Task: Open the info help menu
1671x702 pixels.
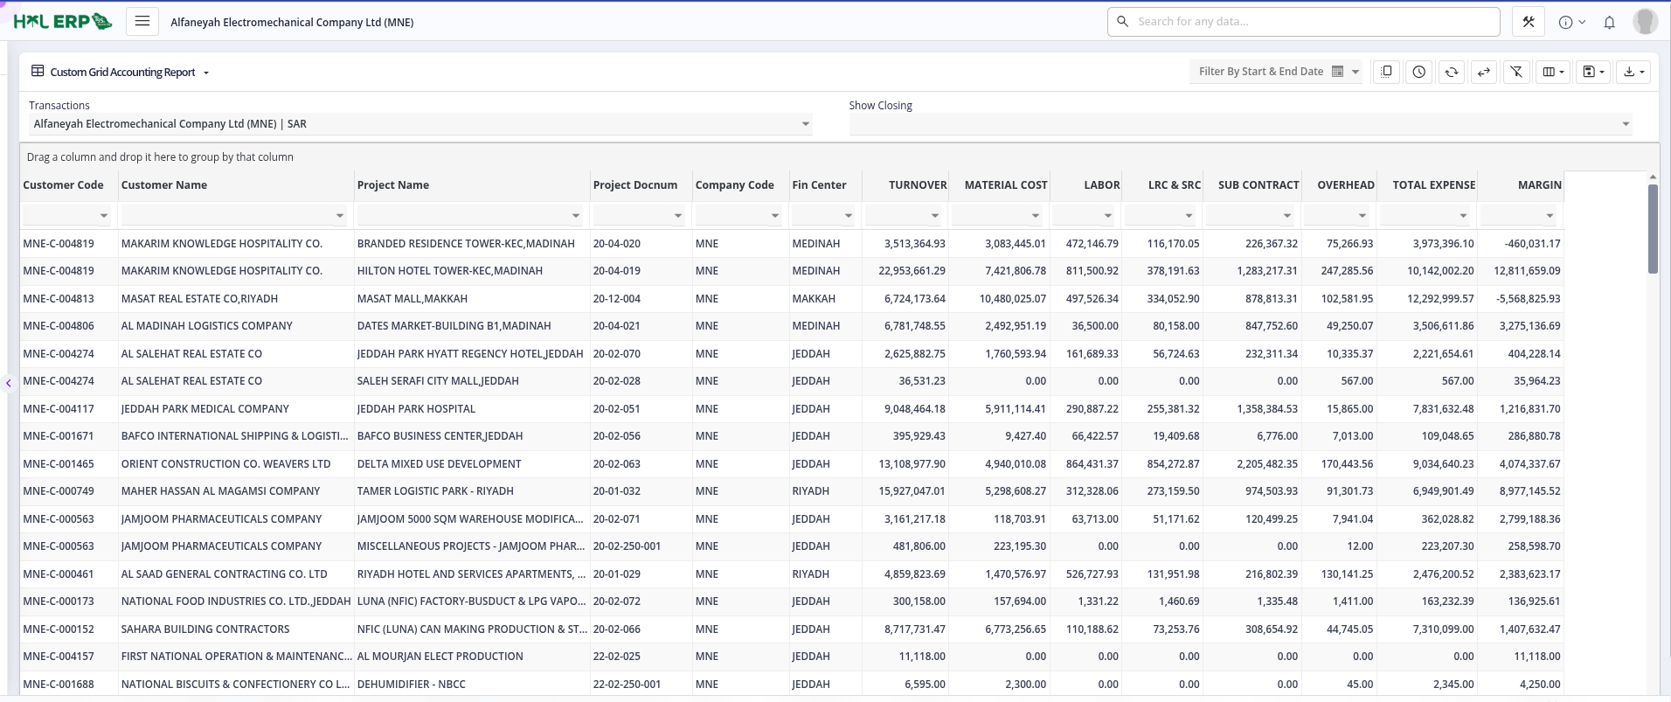Action: coord(1571,23)
